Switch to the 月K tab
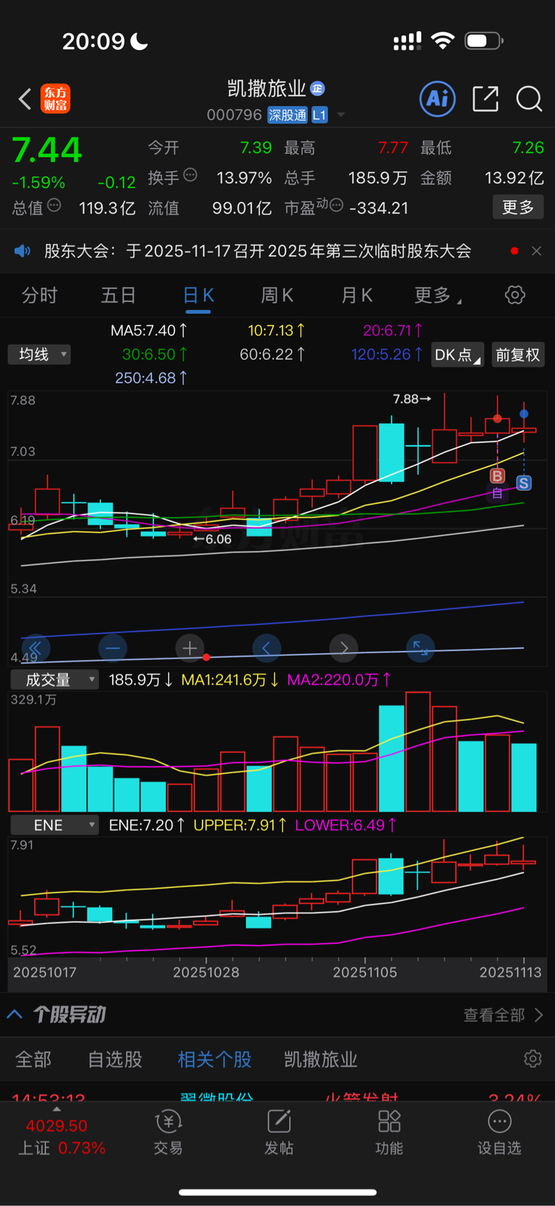 click(357, 296)
